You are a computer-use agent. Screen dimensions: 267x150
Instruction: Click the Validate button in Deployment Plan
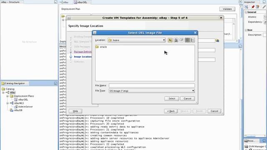(227, 9)
